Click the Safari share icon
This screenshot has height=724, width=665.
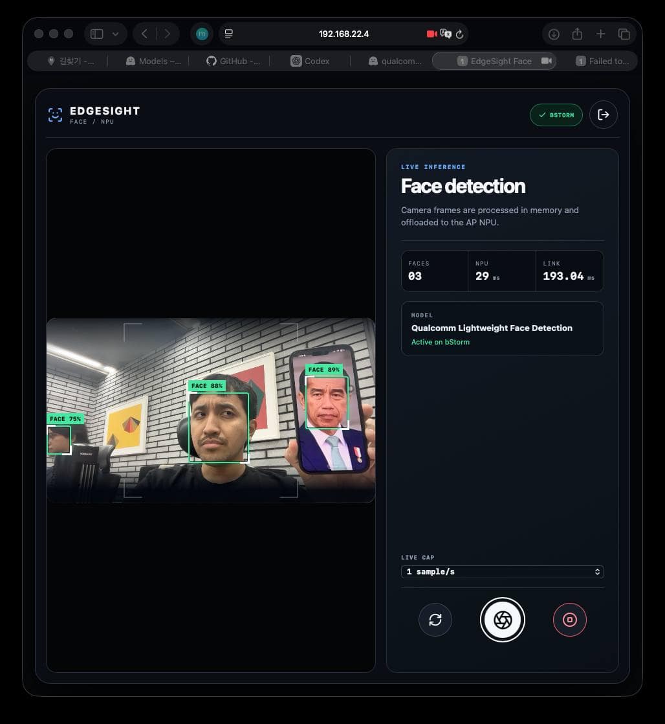click(x=578, y=34)
